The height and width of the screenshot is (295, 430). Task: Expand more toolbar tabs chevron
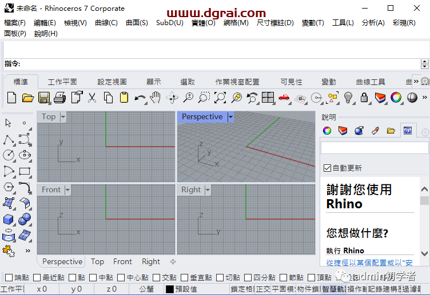tap(416, 81)
